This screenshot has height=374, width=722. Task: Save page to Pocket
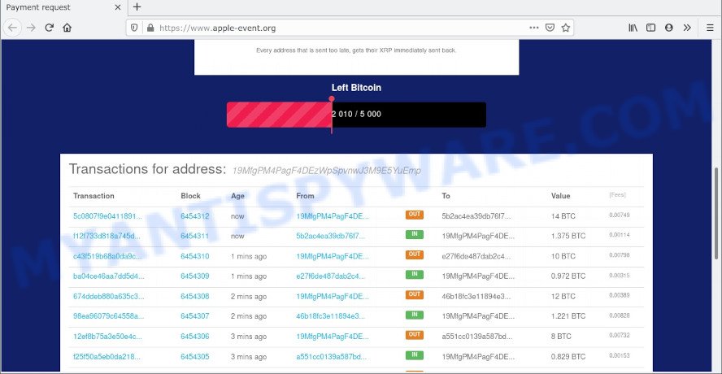[550, 28]
